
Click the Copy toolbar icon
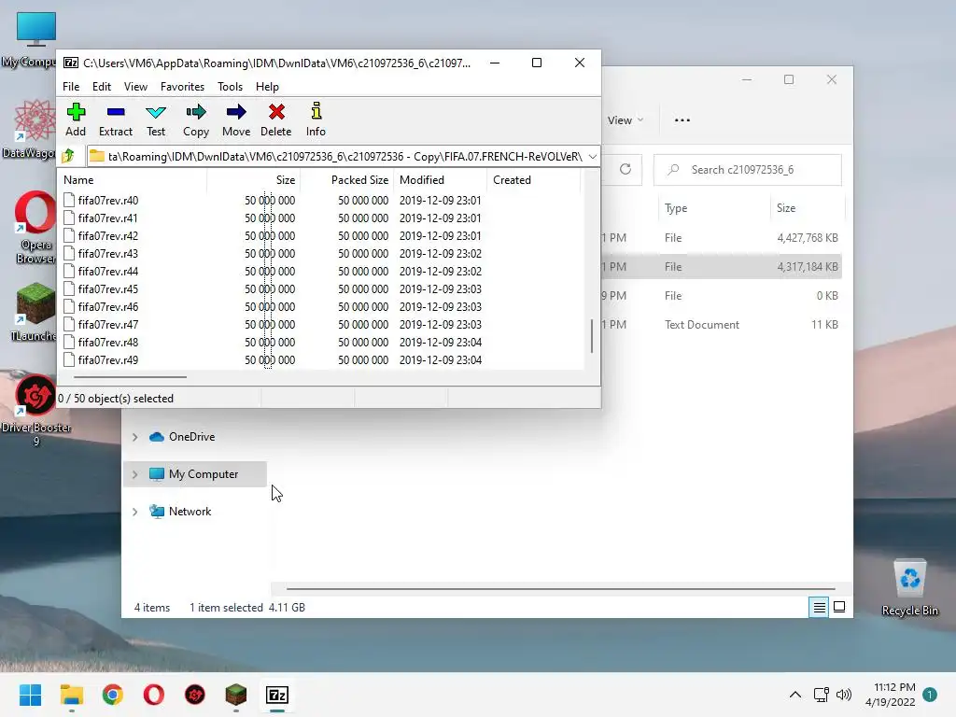(196, 112)
